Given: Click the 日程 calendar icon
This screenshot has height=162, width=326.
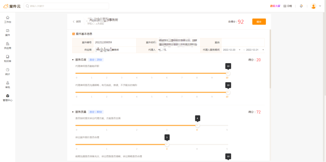Looking at the screenshot, I should tap(285, 6).
